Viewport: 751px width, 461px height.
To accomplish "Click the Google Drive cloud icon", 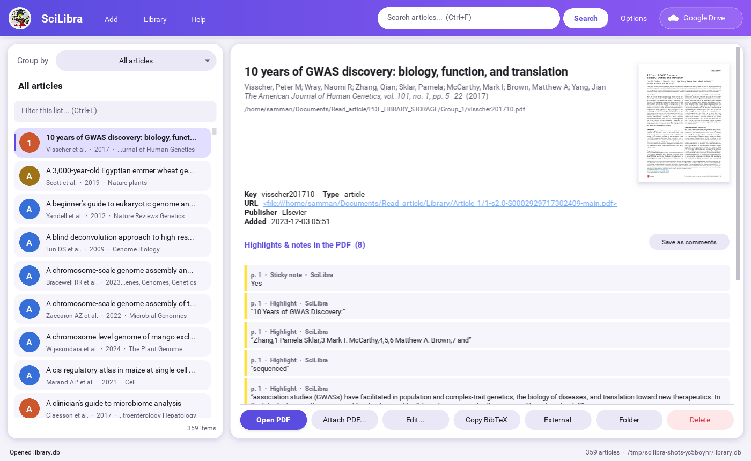I will [x=673, y=18].
